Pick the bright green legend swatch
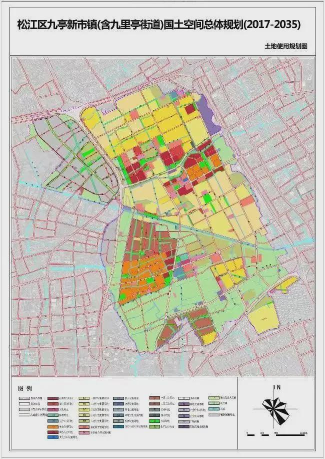 click(x=154, y=421)
